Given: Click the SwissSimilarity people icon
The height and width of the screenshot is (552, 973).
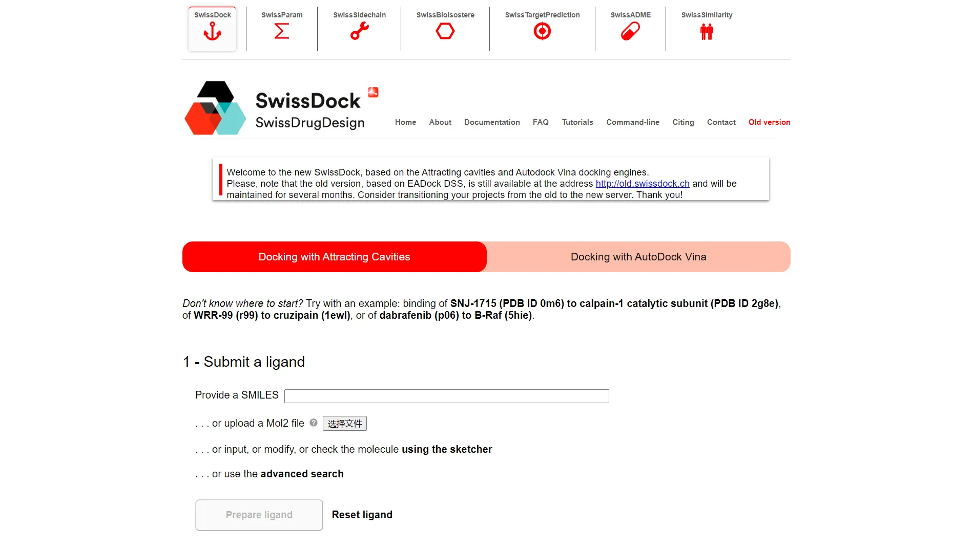Looking at the screenshot, I should click(706, 31).
